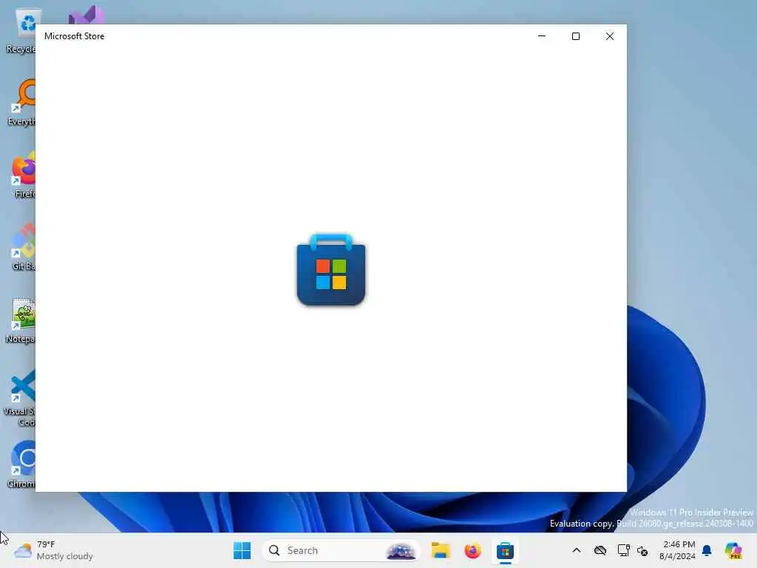
Task: Click the search highlight image in search box
Action: 401,550
